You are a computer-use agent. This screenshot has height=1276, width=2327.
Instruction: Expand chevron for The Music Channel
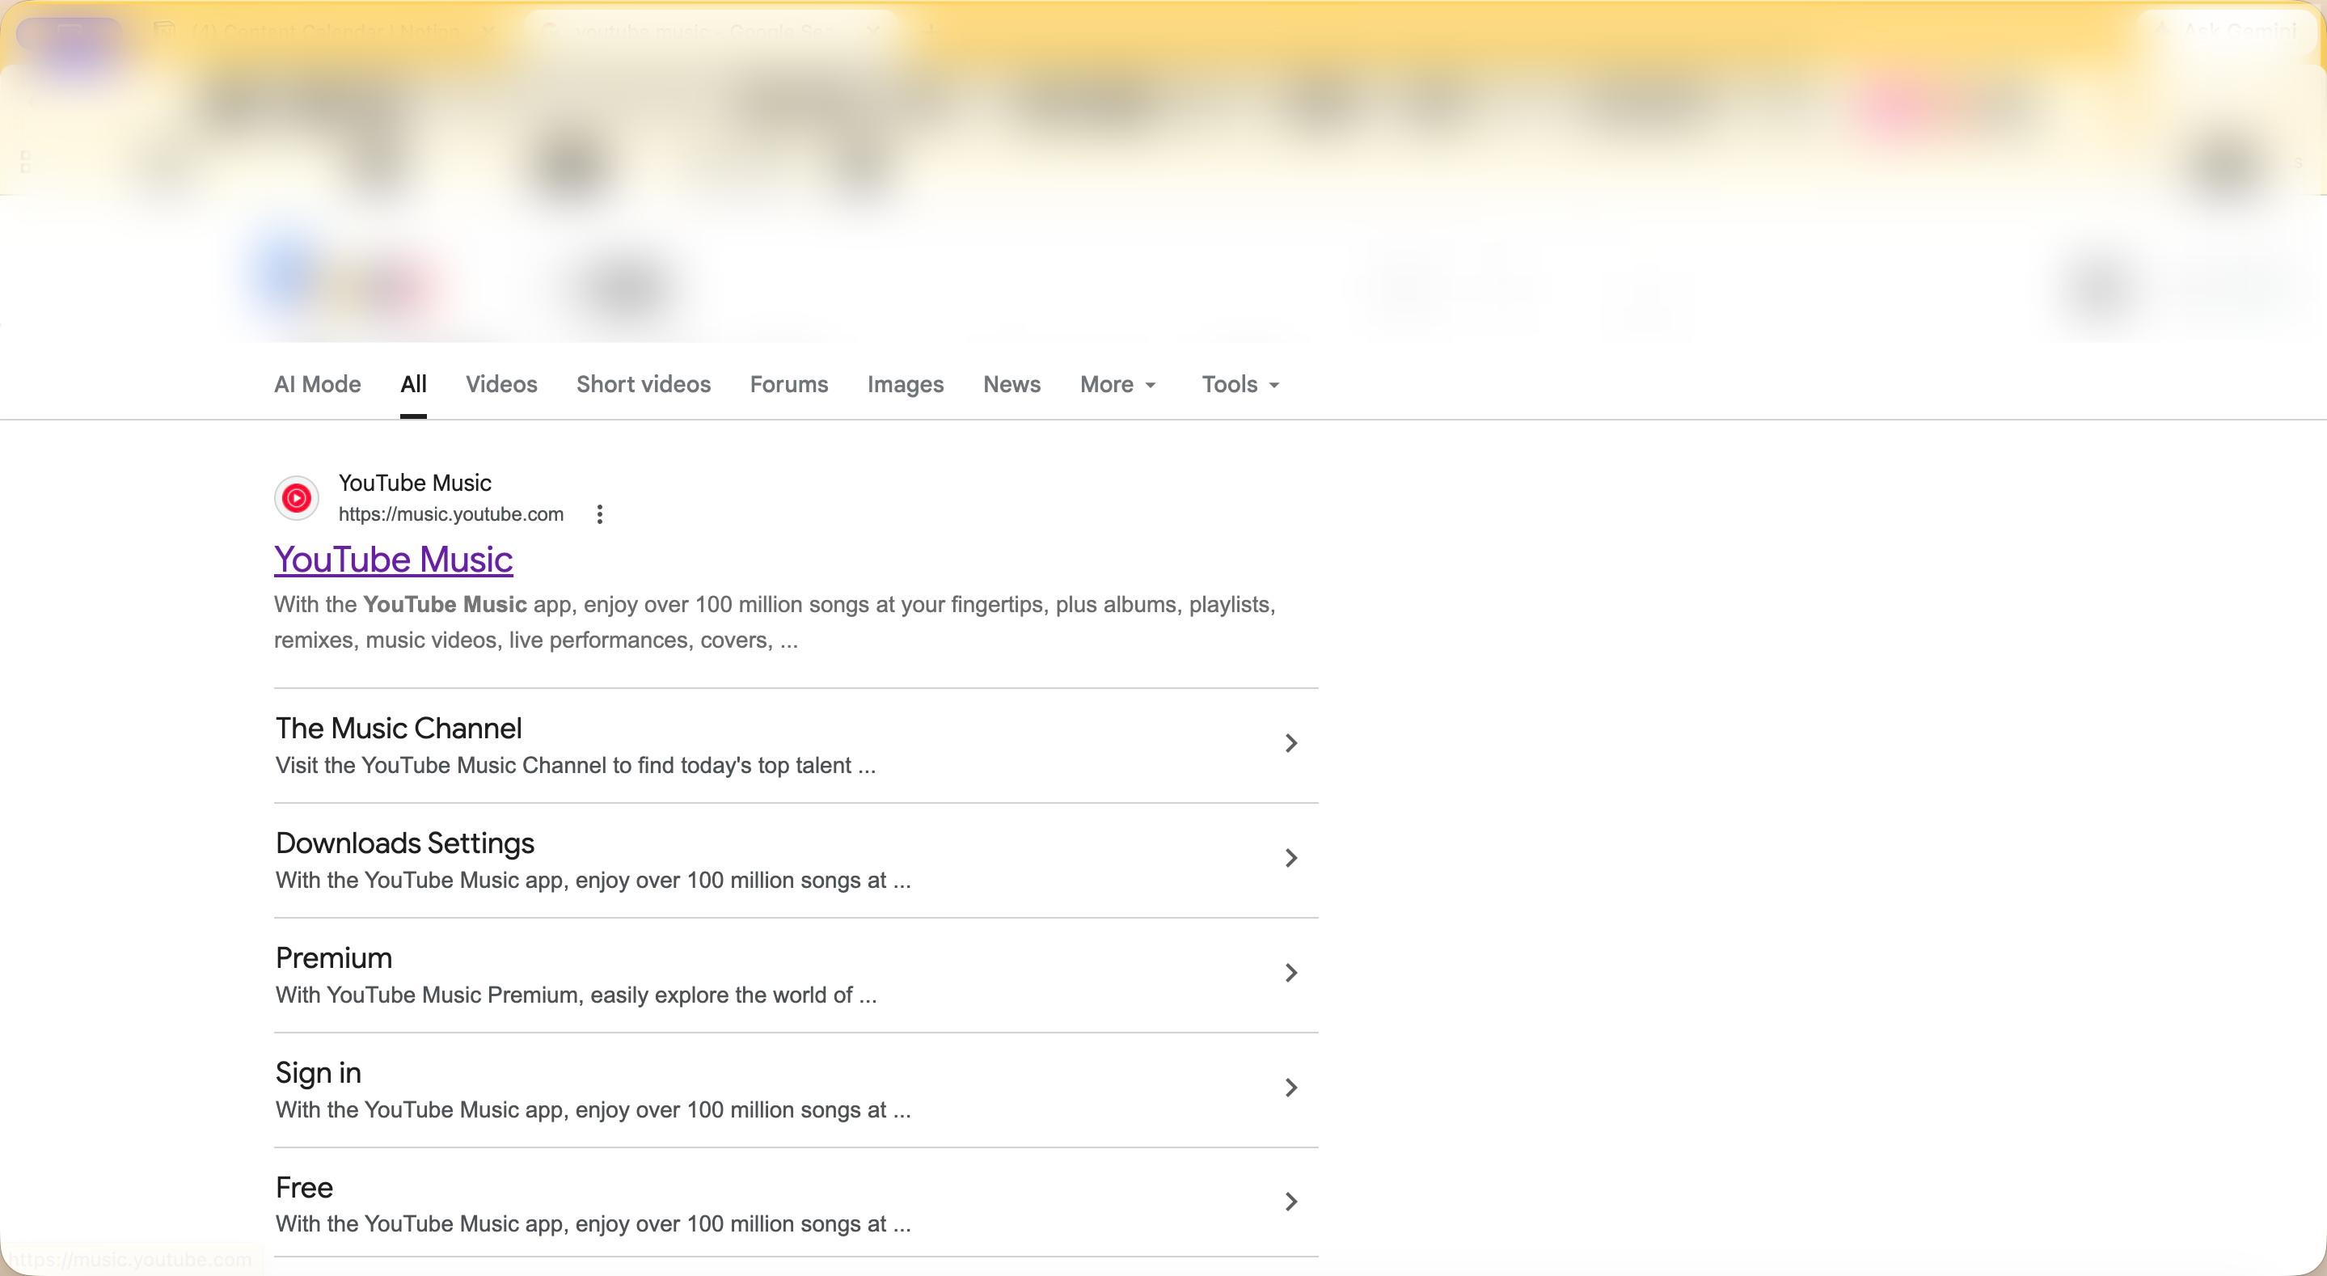[1291, 743]
